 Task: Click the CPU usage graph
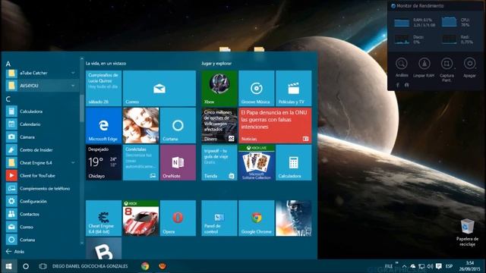coord(449,23)
